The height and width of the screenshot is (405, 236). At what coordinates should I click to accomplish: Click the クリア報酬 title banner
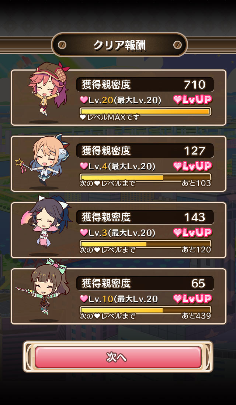[119, 45]
